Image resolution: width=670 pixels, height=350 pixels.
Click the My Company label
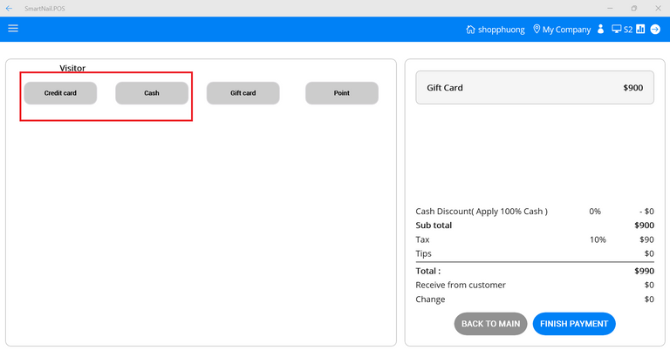click(x=566, y=30)
